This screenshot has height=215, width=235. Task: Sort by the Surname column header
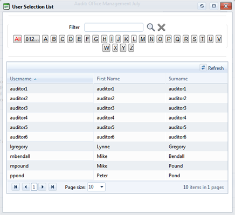(x=196, y=79)
